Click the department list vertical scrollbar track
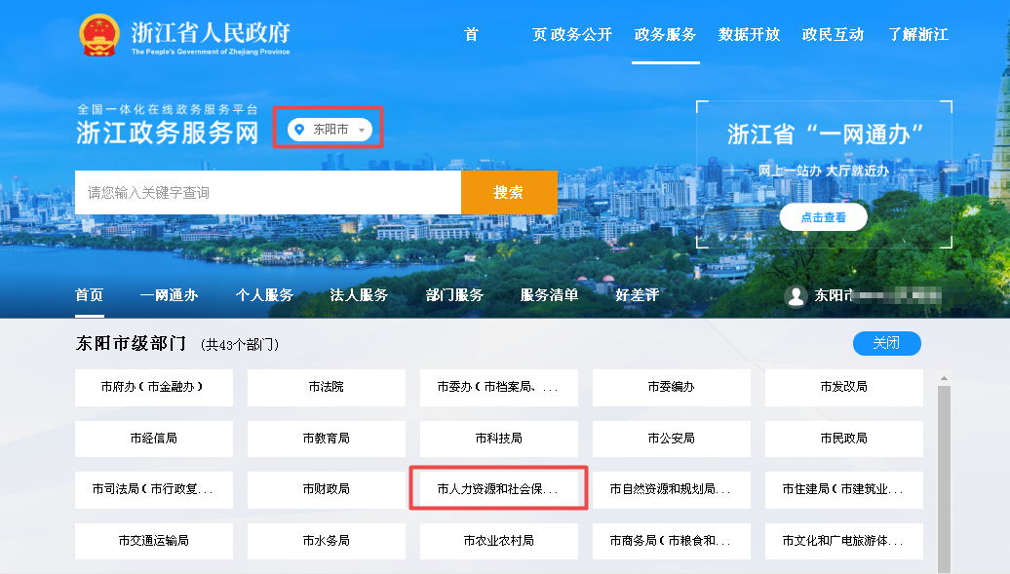 point(945,478)
